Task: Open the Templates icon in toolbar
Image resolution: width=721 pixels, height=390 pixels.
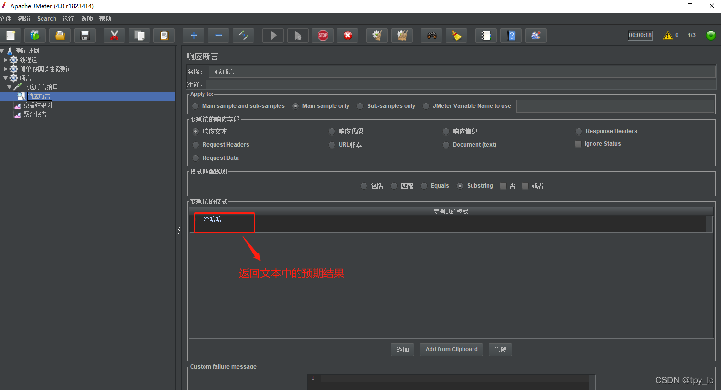Action: 35,35
